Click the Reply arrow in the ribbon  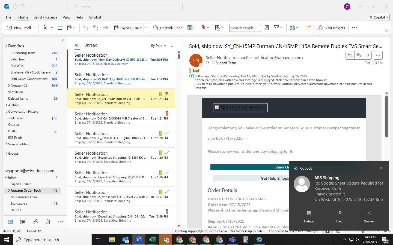click(x=86, y=28)
